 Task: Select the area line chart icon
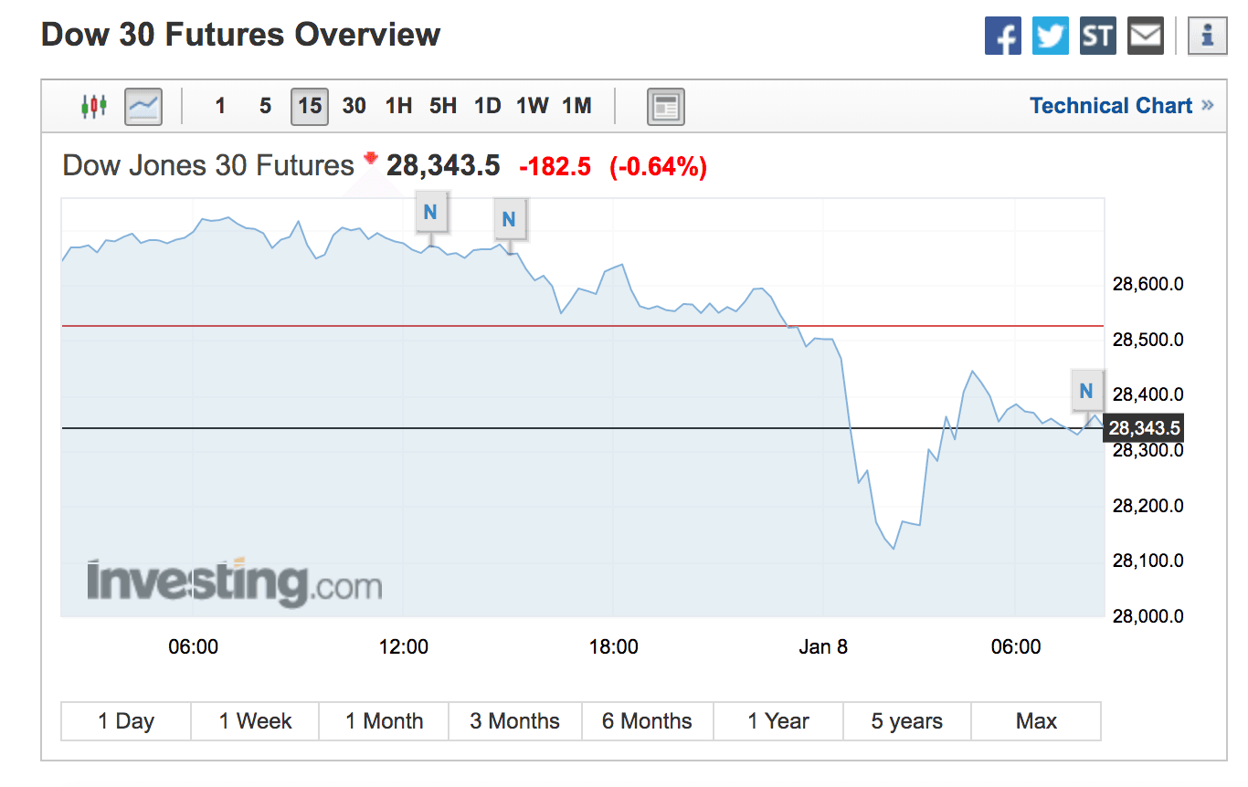143,106
